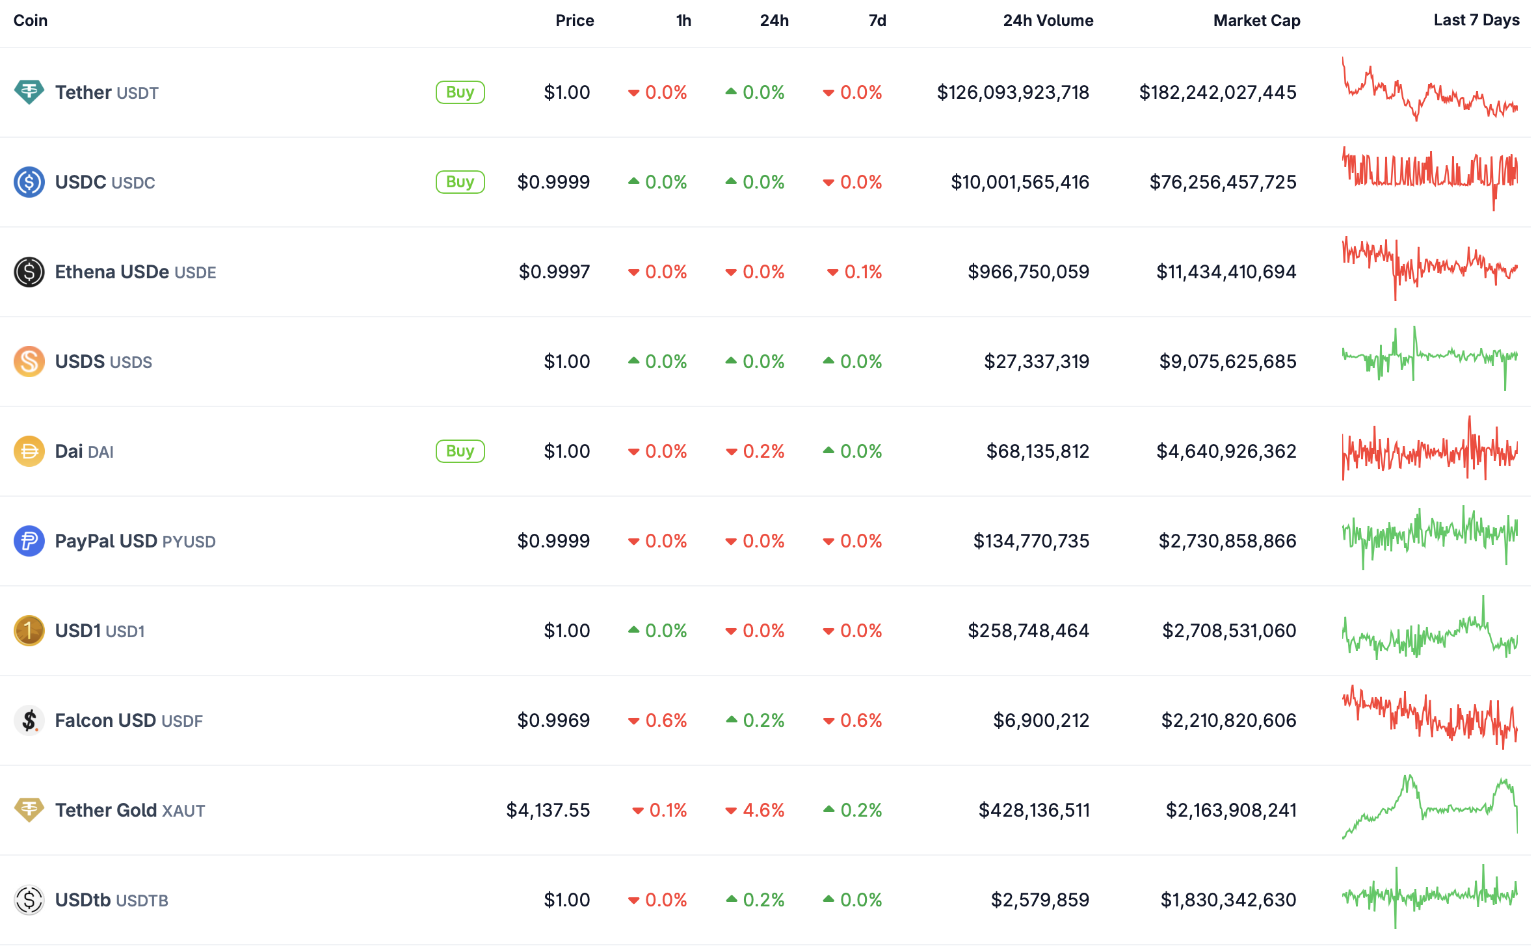
Task: Click the USDC coin logo icon
Action: coord(29,182)
